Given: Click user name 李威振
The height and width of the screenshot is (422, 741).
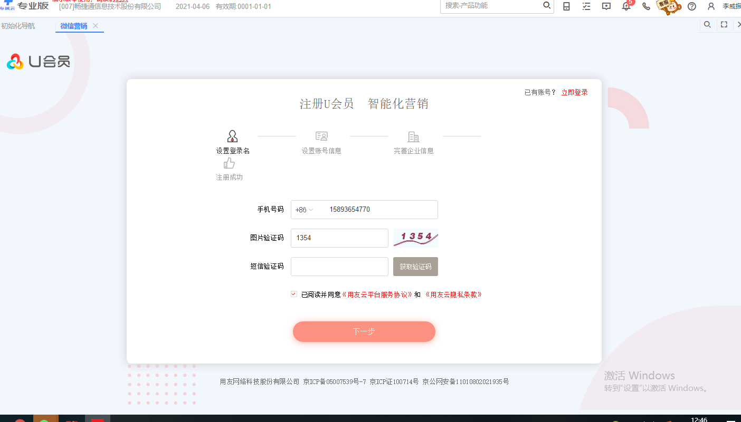Looking at the screenshot, I should 731,6.
